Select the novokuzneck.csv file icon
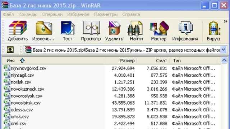 (x=7, y=89)
